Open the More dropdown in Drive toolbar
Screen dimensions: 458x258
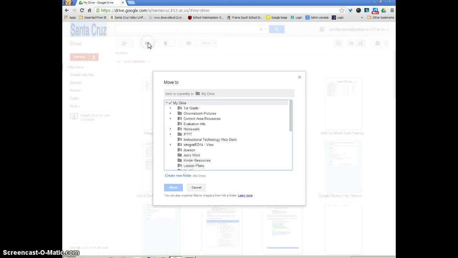[x=209, y=43]
